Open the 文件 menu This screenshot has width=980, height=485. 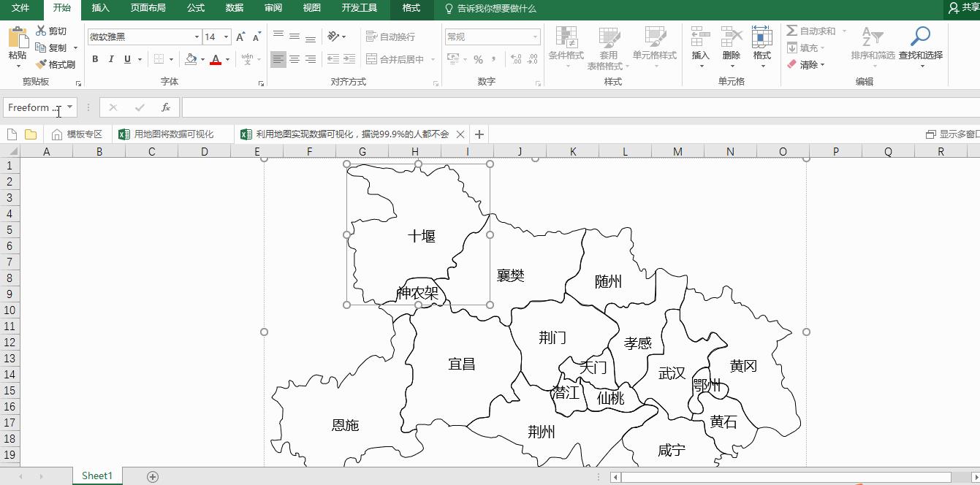pos(20,8)
